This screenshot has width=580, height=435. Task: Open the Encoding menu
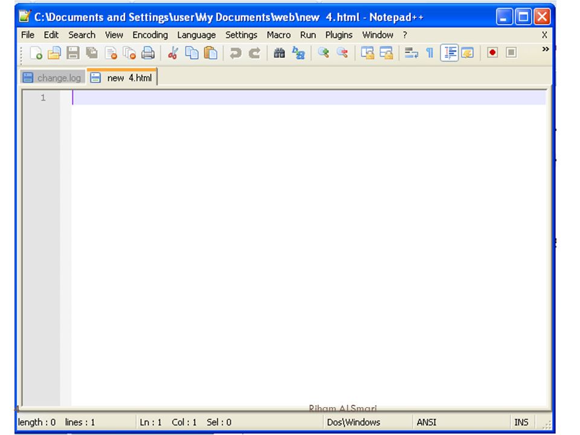point(150,35)
